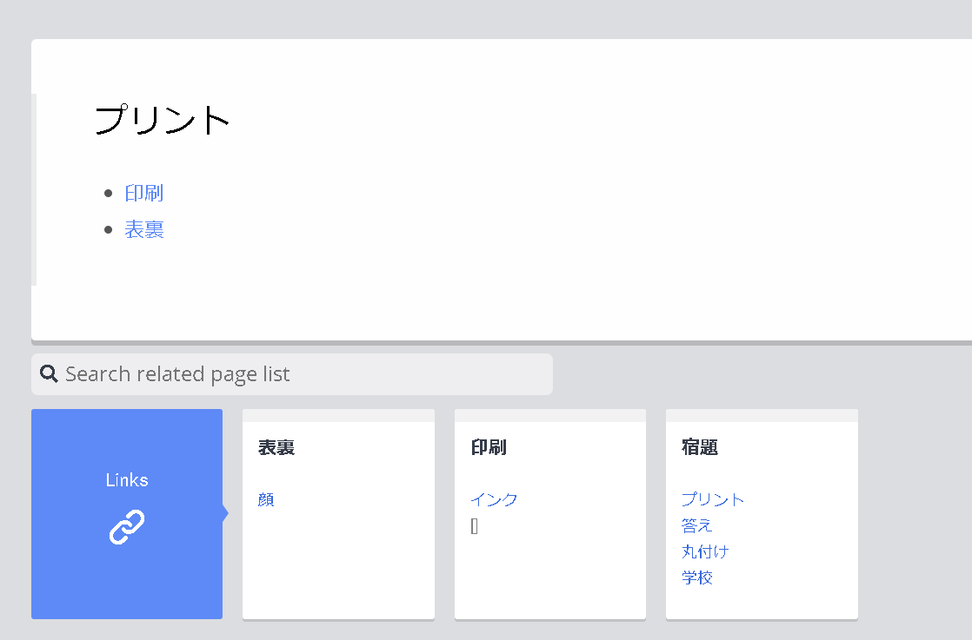972x640 pixels.
Task: Open the インク link inside the 印刷 card
Action: point(493,499)
